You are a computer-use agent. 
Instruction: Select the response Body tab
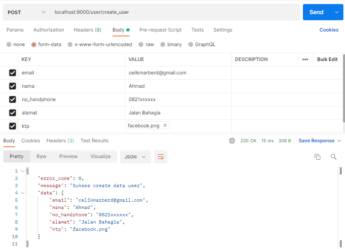pos(9,141)
